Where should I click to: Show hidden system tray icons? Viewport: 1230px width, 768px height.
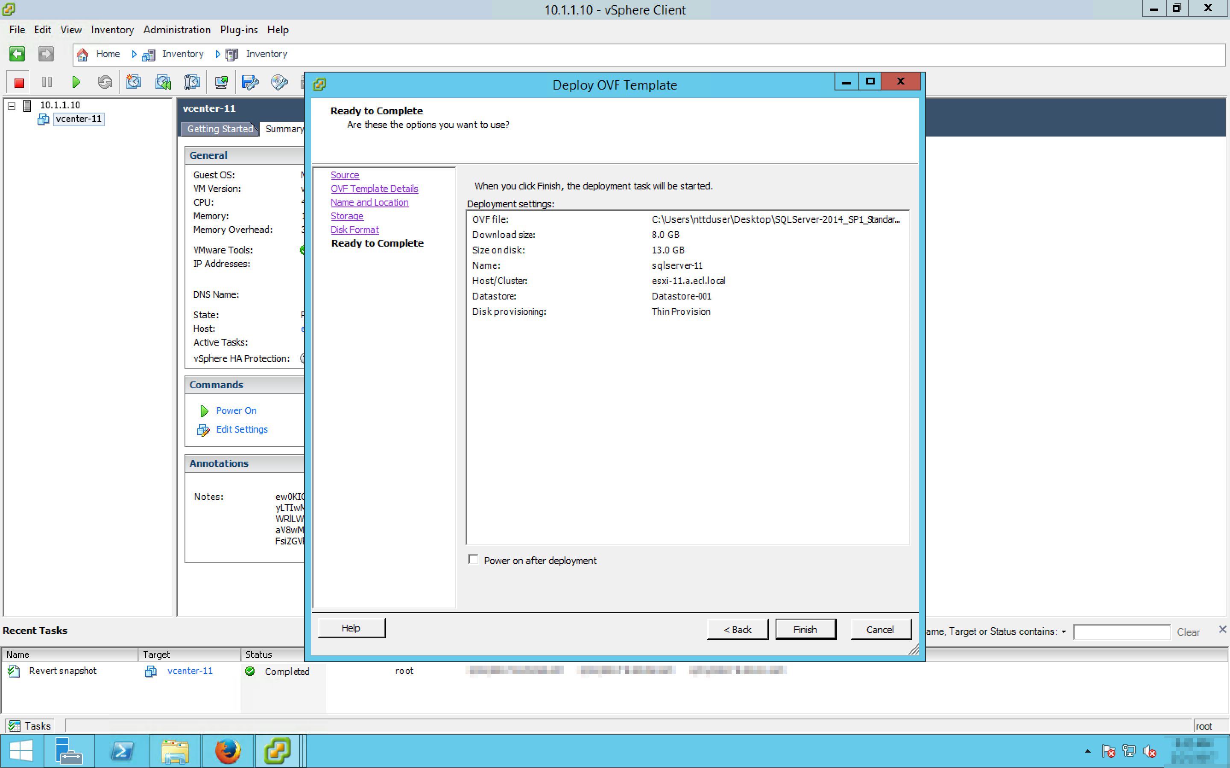[x=1087, y=751]
